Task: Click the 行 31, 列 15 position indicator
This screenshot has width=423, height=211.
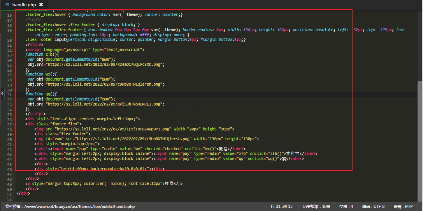Action: point(281,206)
